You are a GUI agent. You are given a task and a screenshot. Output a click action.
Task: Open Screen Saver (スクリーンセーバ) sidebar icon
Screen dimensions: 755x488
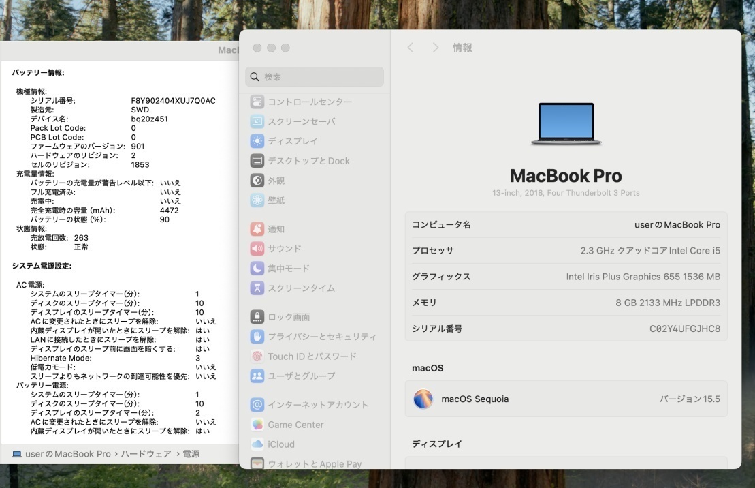257,121
